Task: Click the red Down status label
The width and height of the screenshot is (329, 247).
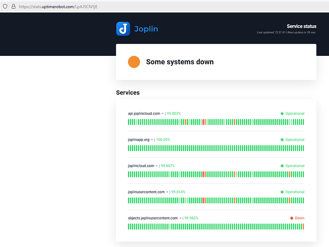Action: tap(299, 218)
